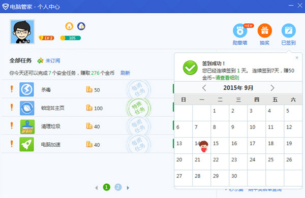This screenshot has height=198, width=305.
Task: Click the next page arrow in pagination
Action: (x=128, y=188)
